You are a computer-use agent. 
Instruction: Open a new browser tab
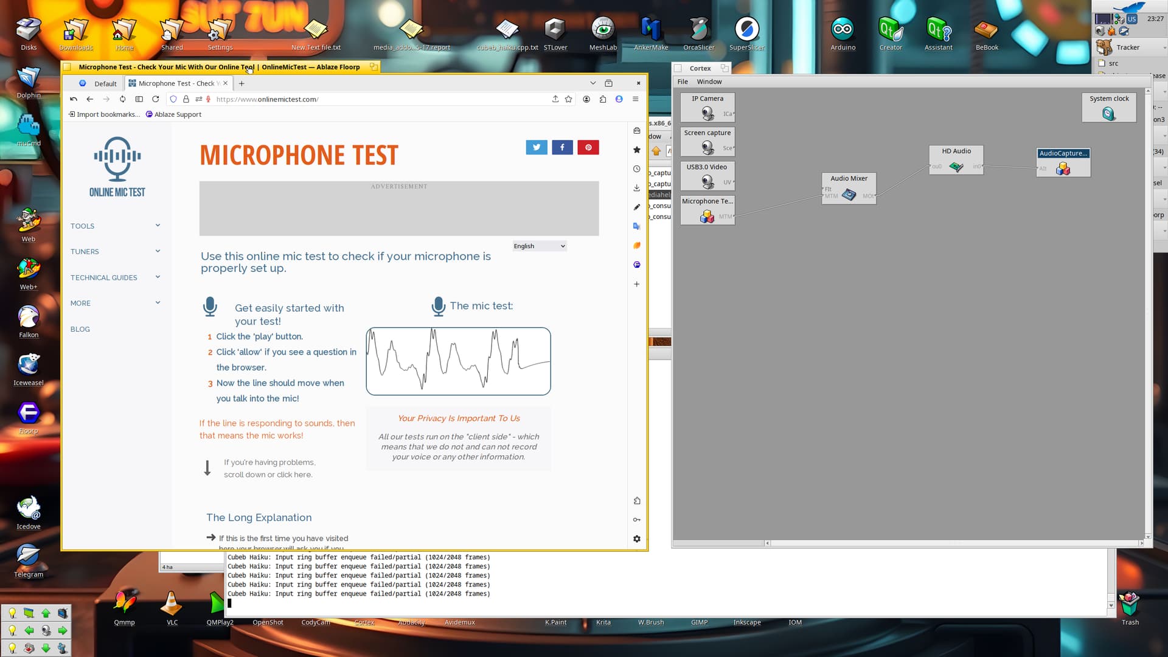click(x=242, y=83)
